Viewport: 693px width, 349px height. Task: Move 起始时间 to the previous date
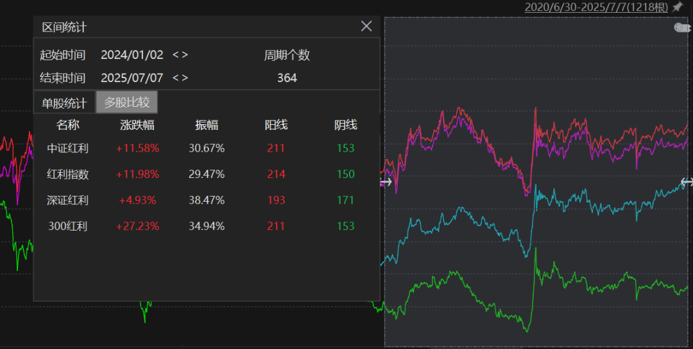click(x=175, y=55)
